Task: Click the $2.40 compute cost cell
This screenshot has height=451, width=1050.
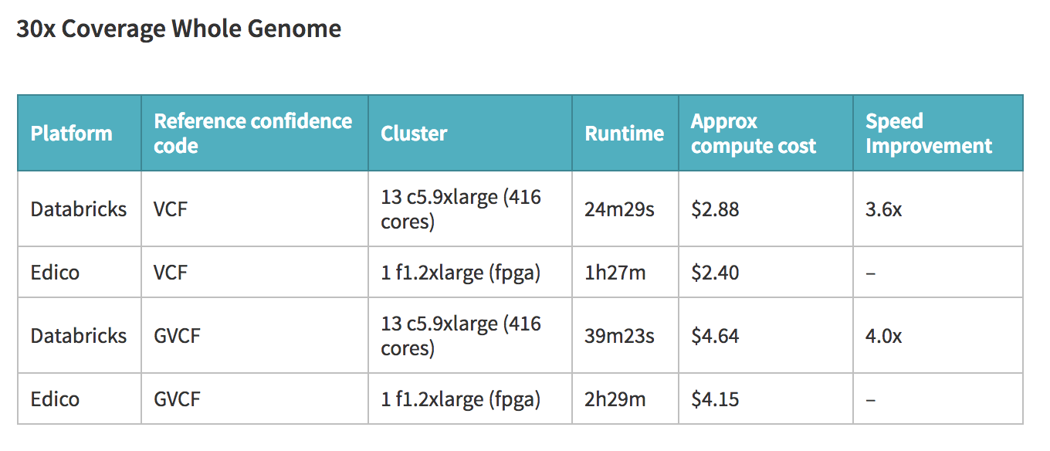Action: 715,273
